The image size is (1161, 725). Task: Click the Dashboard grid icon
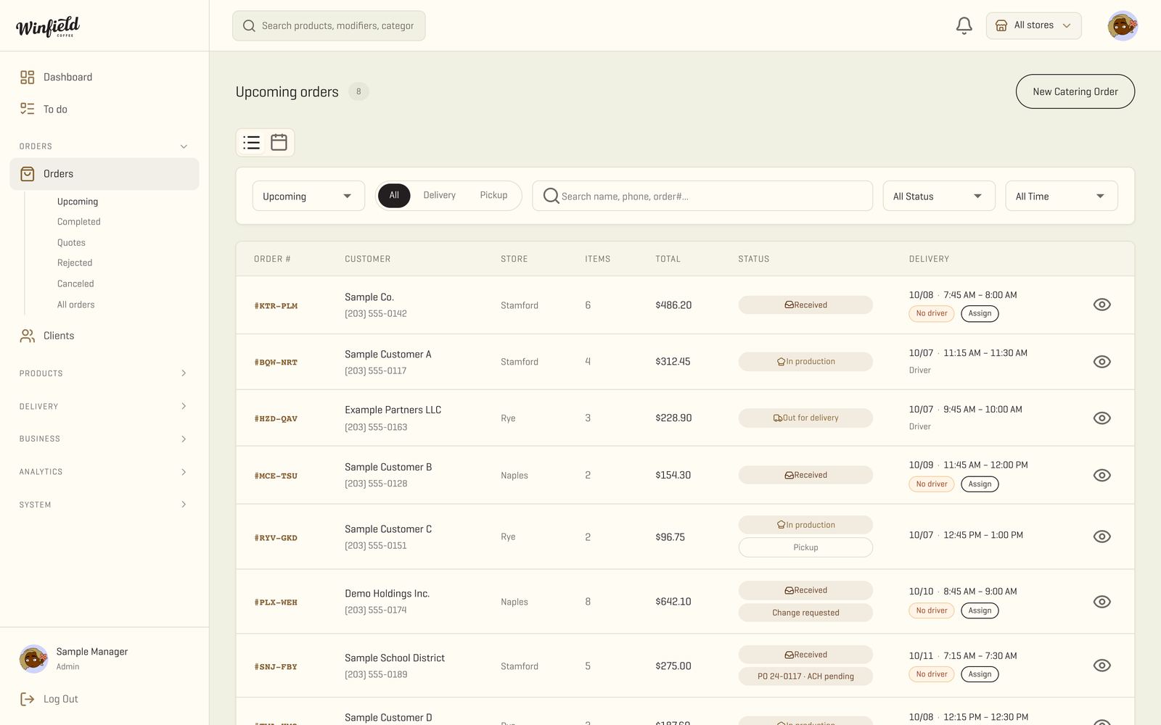28,77
